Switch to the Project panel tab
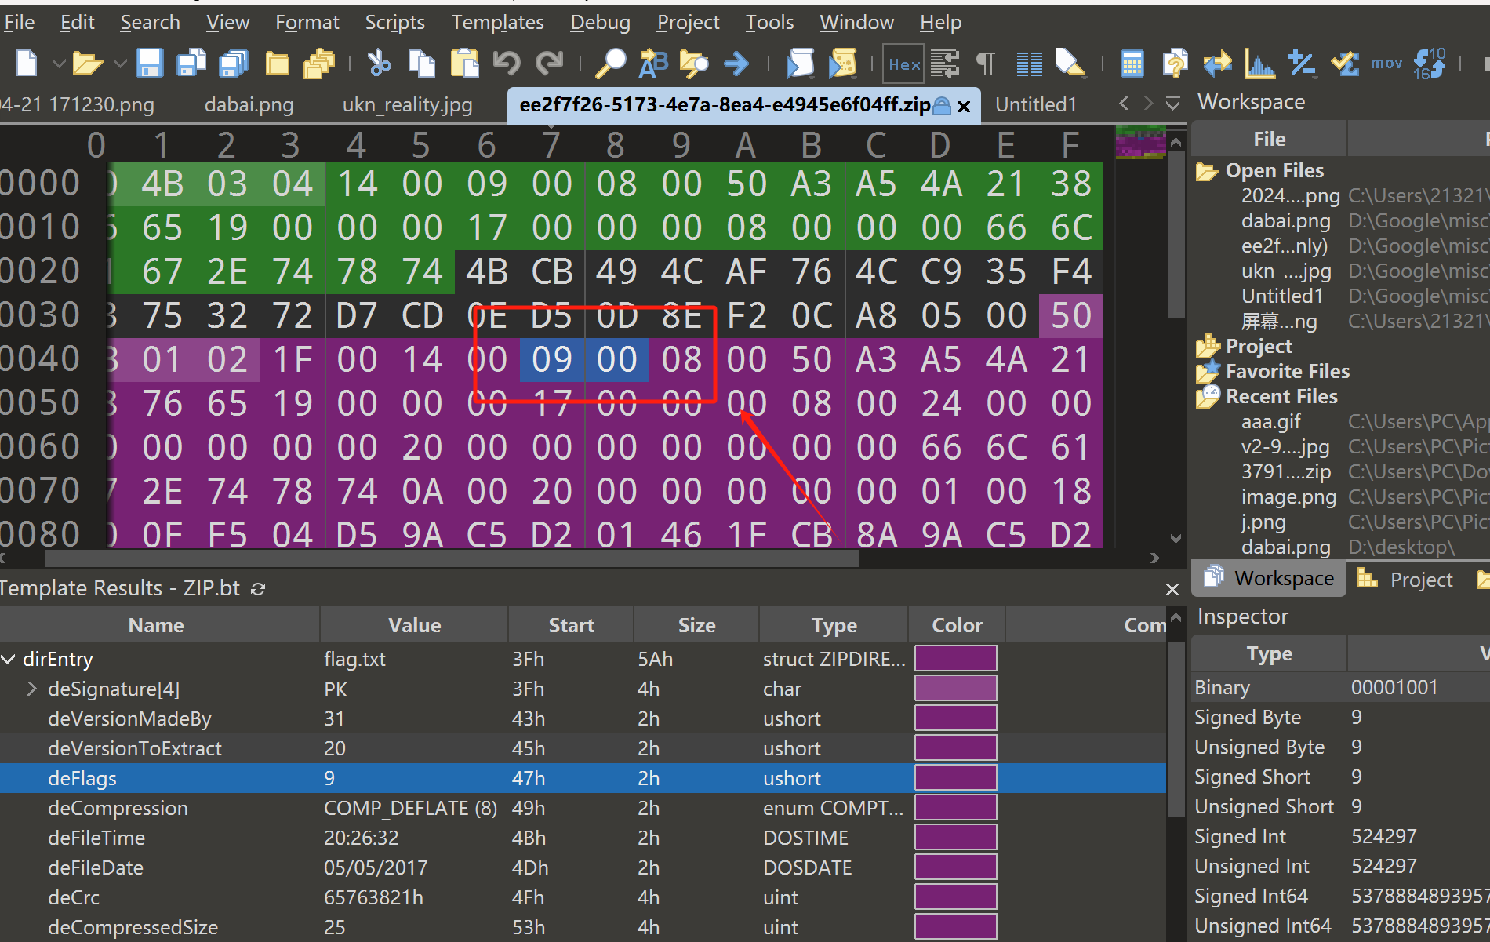1490x942 pixels. (x=1420, y=579)
